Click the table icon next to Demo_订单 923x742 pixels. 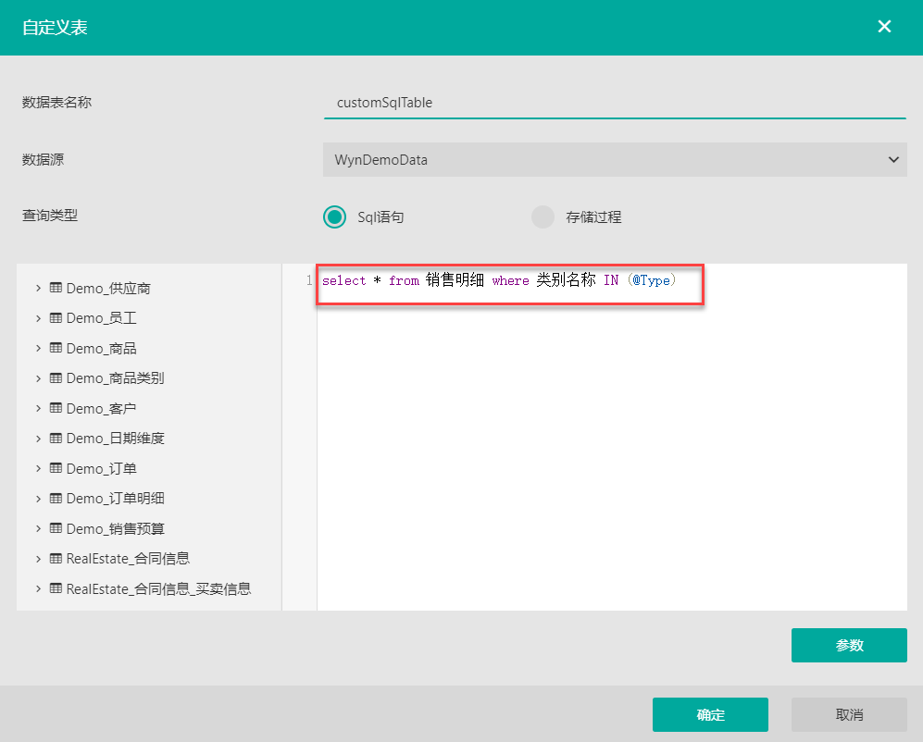[x=56, y=468]
